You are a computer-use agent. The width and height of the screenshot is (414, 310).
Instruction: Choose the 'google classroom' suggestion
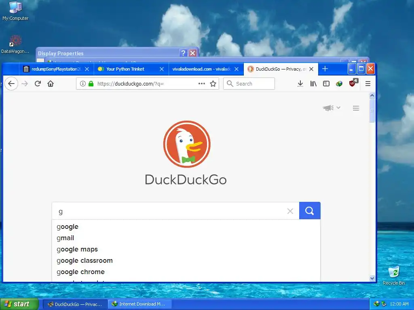(186, 261)
